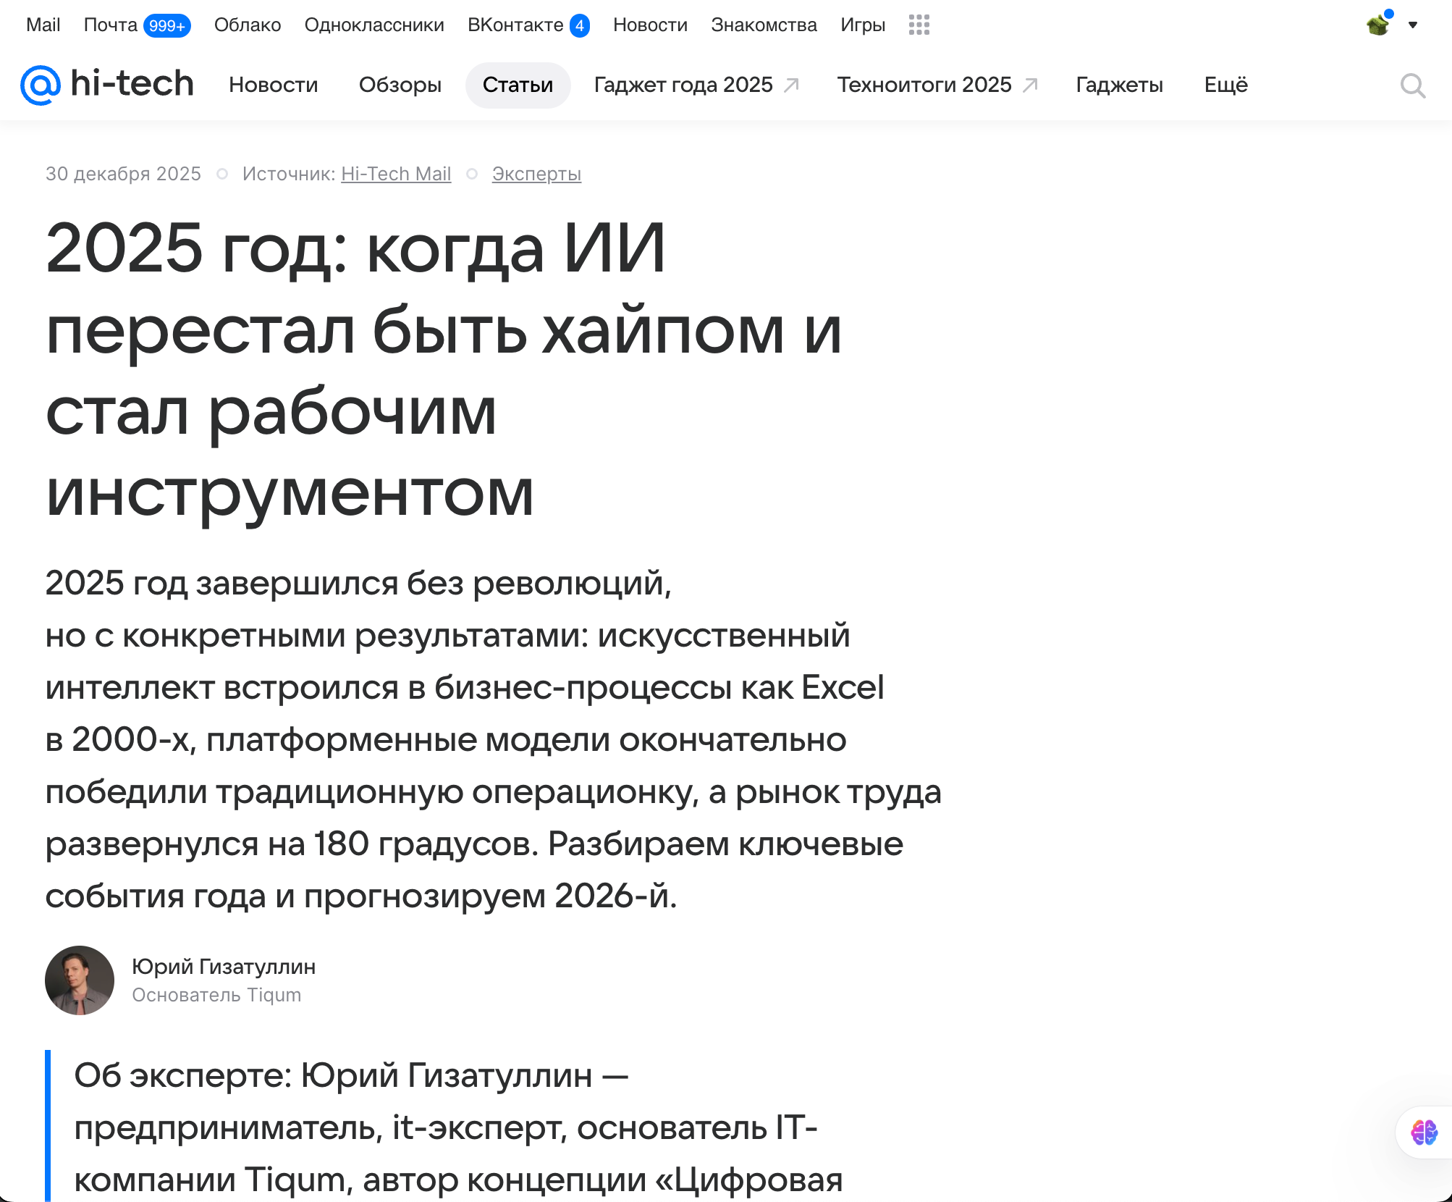Image resolution: width=1452 pixels, height=1202 pixels.
Task: Click the user profile avatar icon
Action: pyautogui.click(x=1378, y=25)
